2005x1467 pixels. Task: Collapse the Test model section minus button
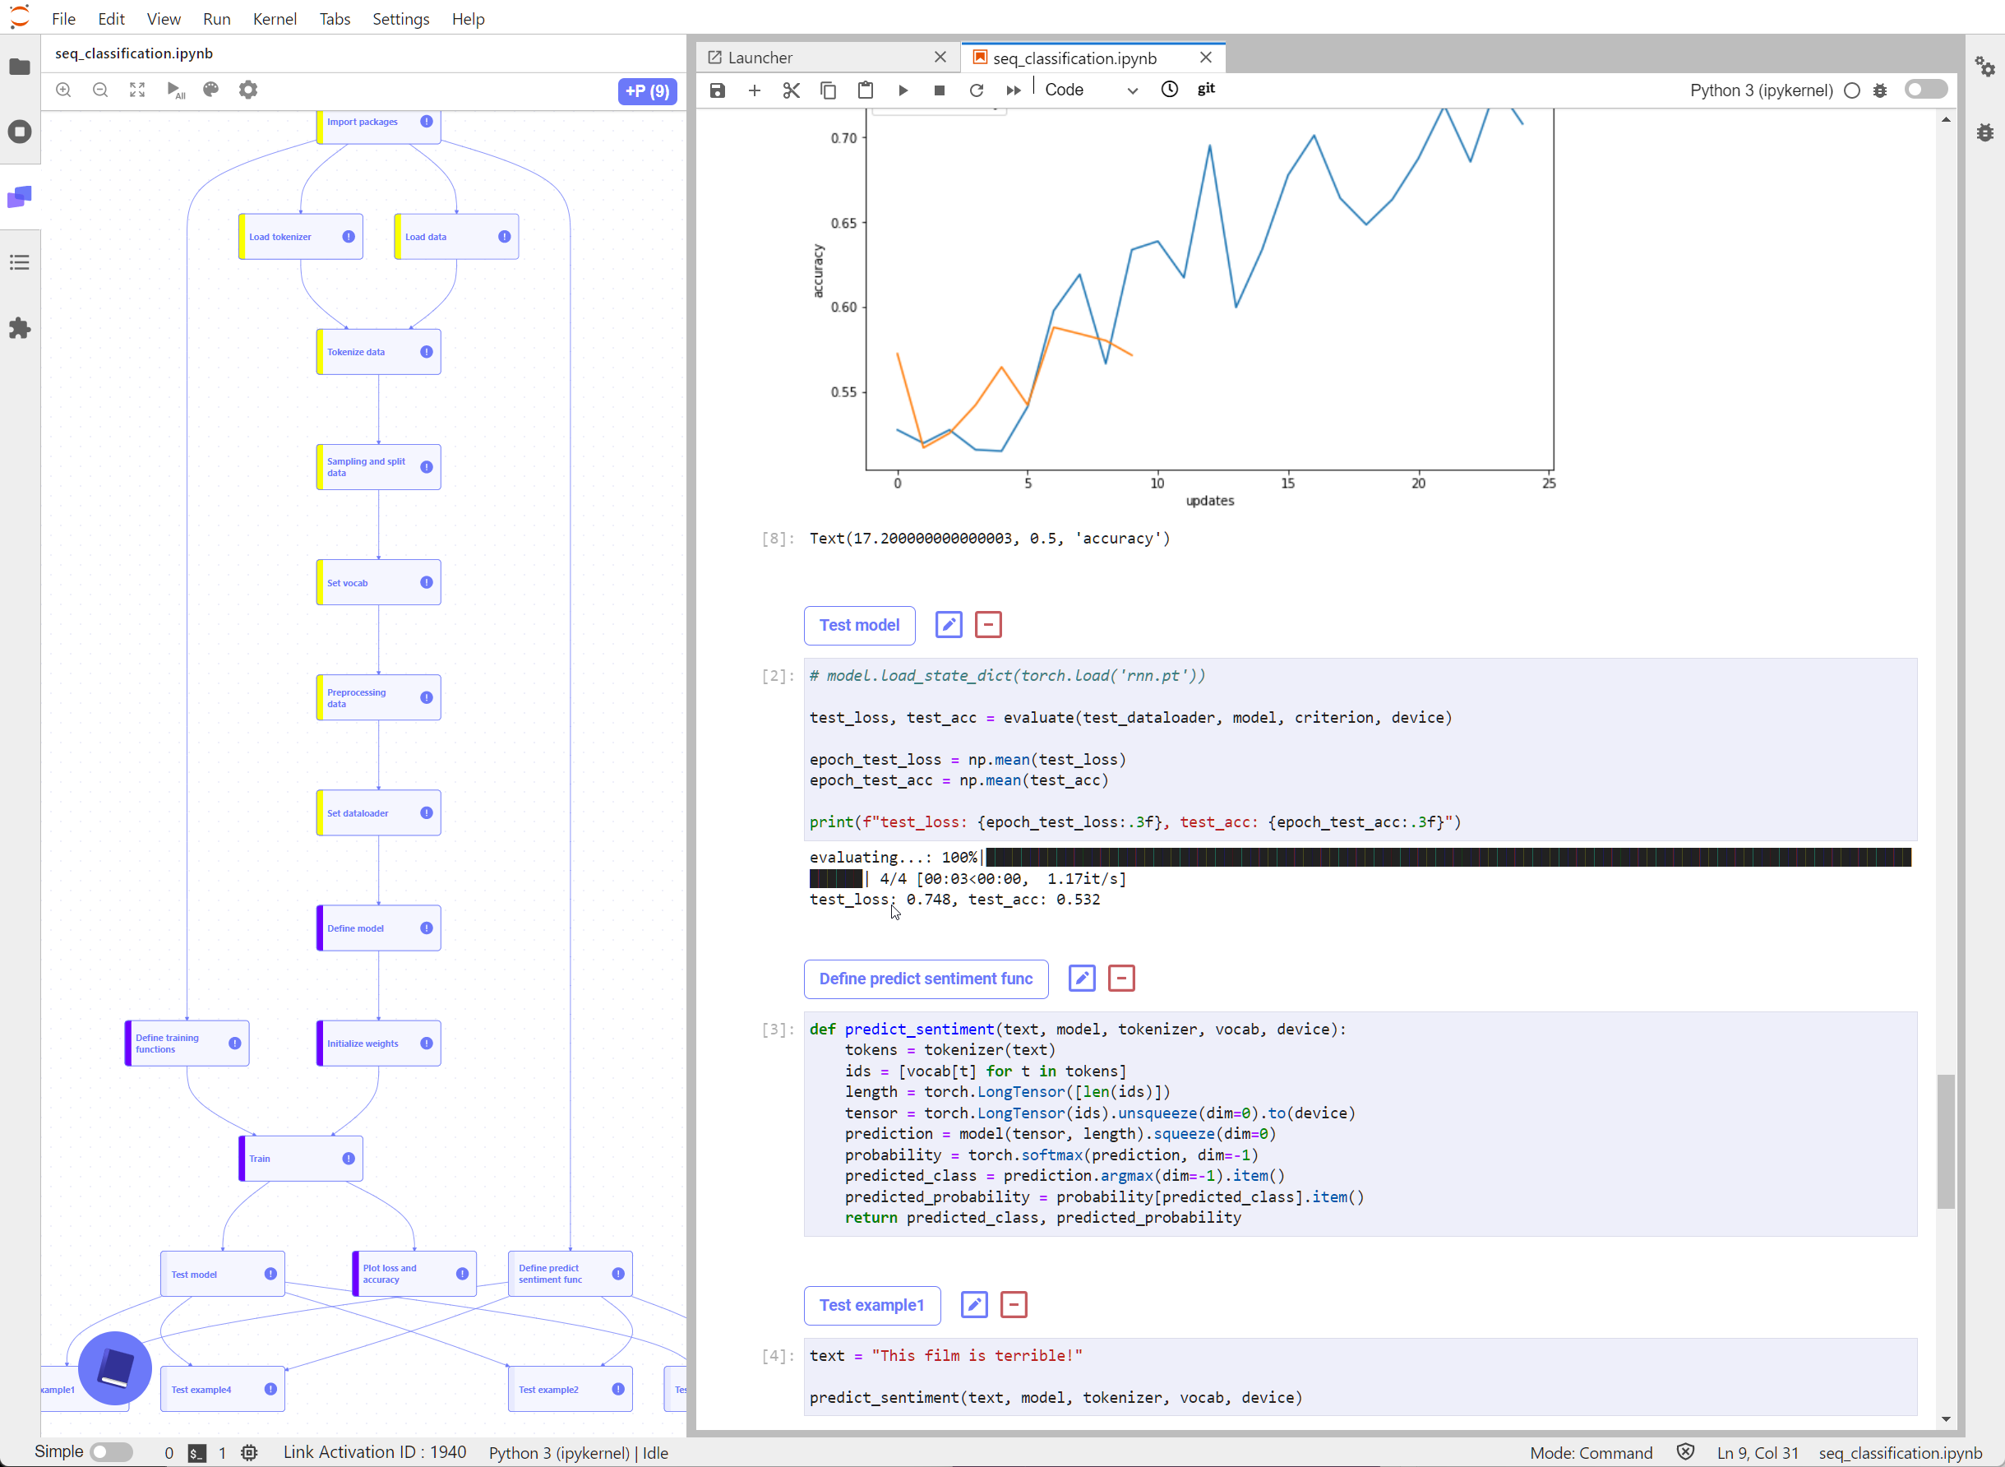click(988, 624)
